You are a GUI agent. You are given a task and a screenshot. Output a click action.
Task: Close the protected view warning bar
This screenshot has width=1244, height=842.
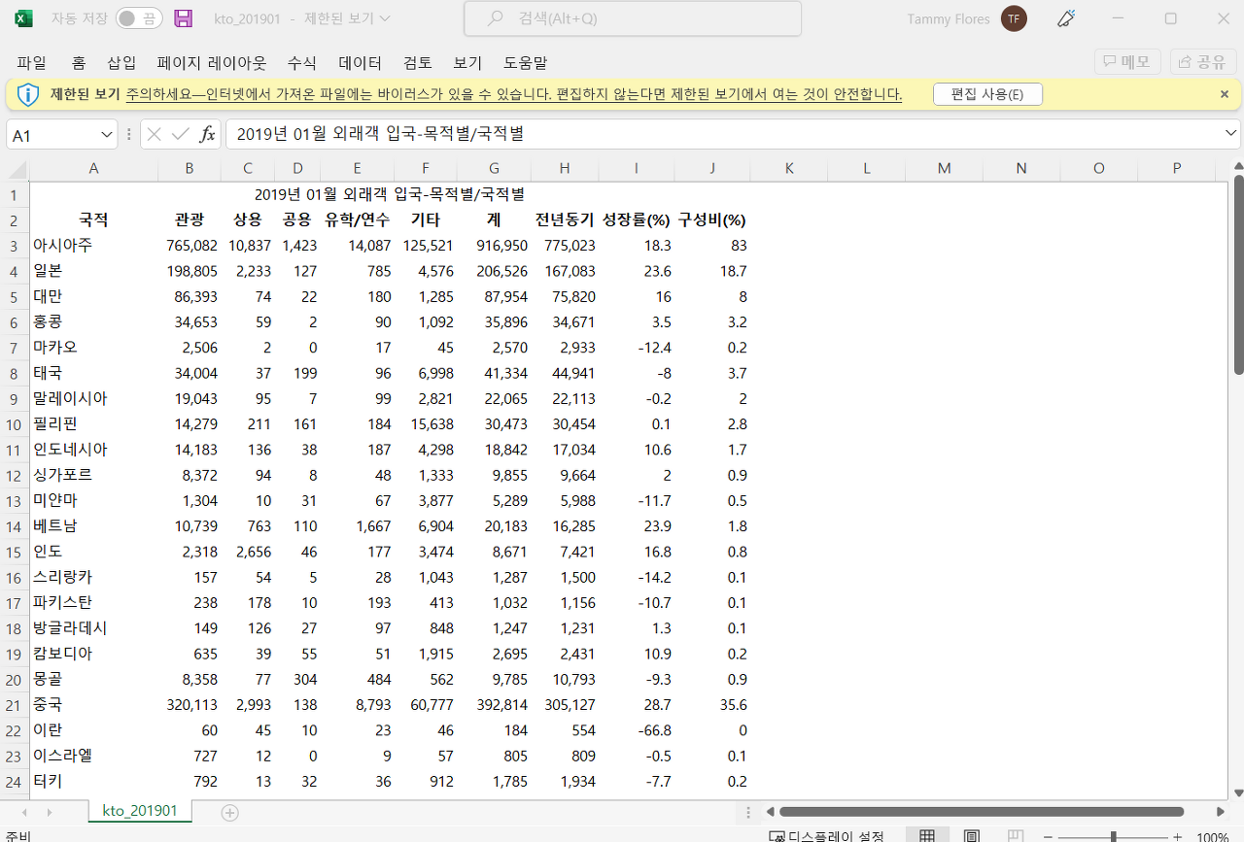1225,94
